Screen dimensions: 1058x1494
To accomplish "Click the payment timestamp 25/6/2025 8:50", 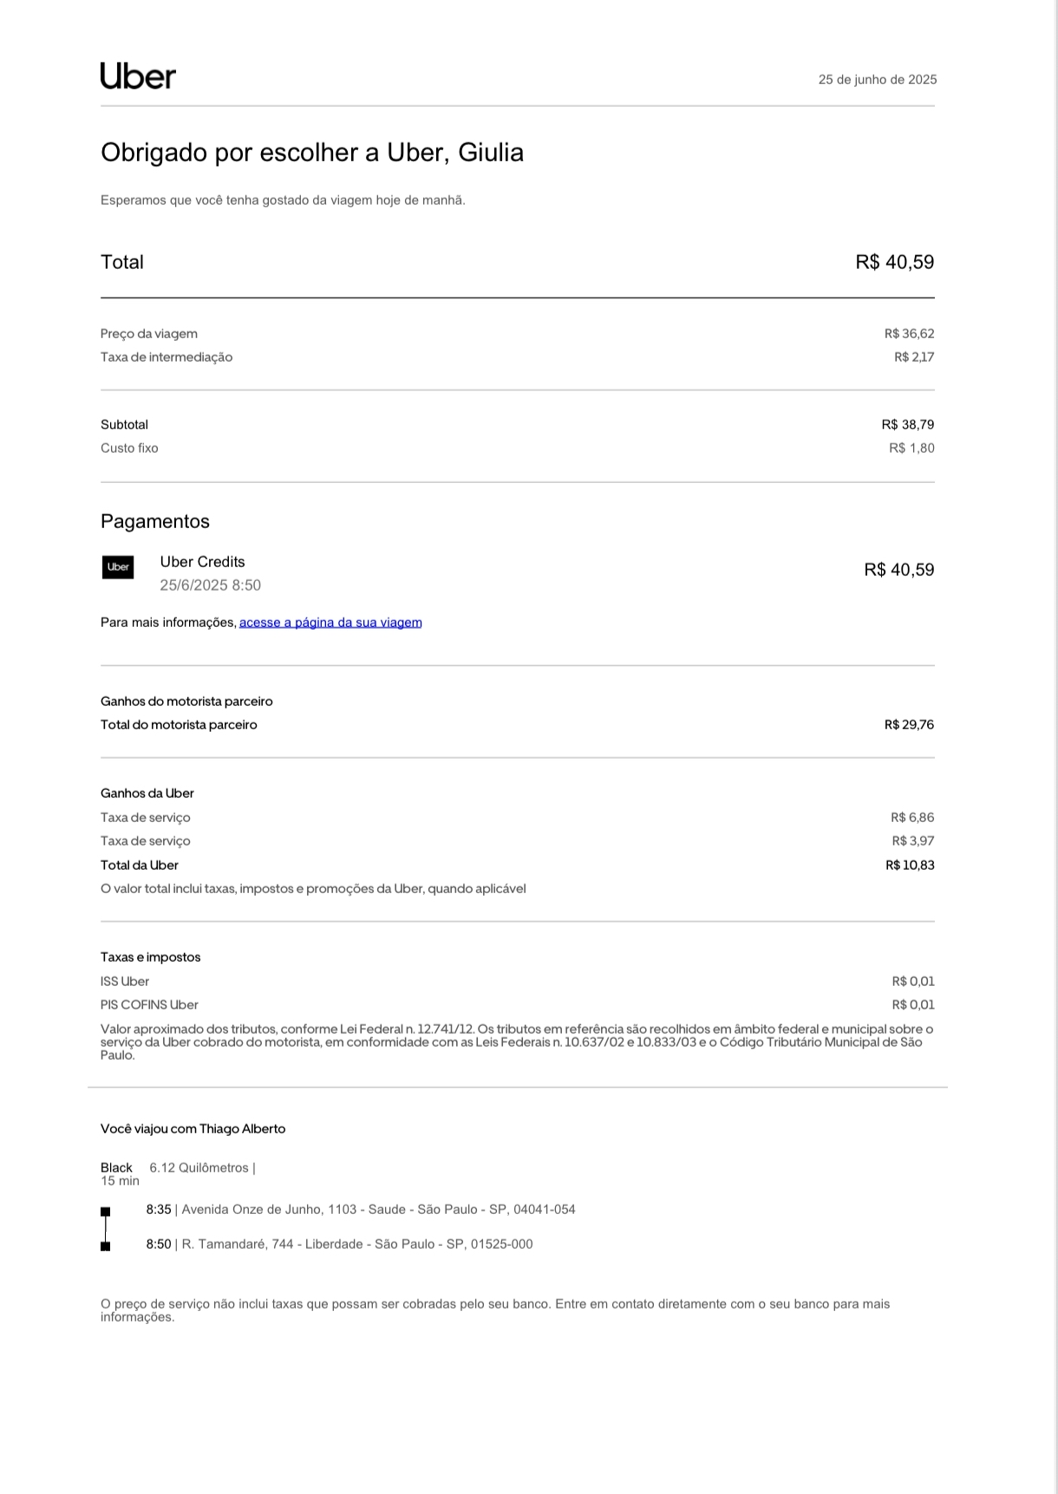I will [x=210, y=585].
